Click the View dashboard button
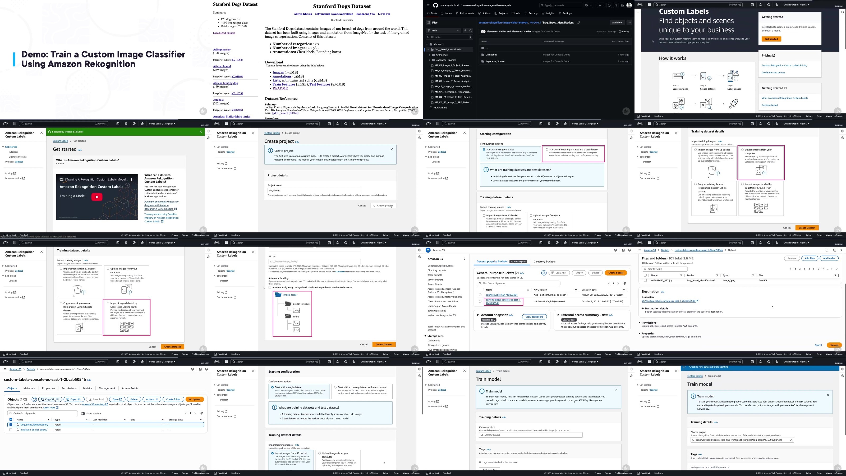This screenshot has height=476, width=846. [x=534, y=317]
